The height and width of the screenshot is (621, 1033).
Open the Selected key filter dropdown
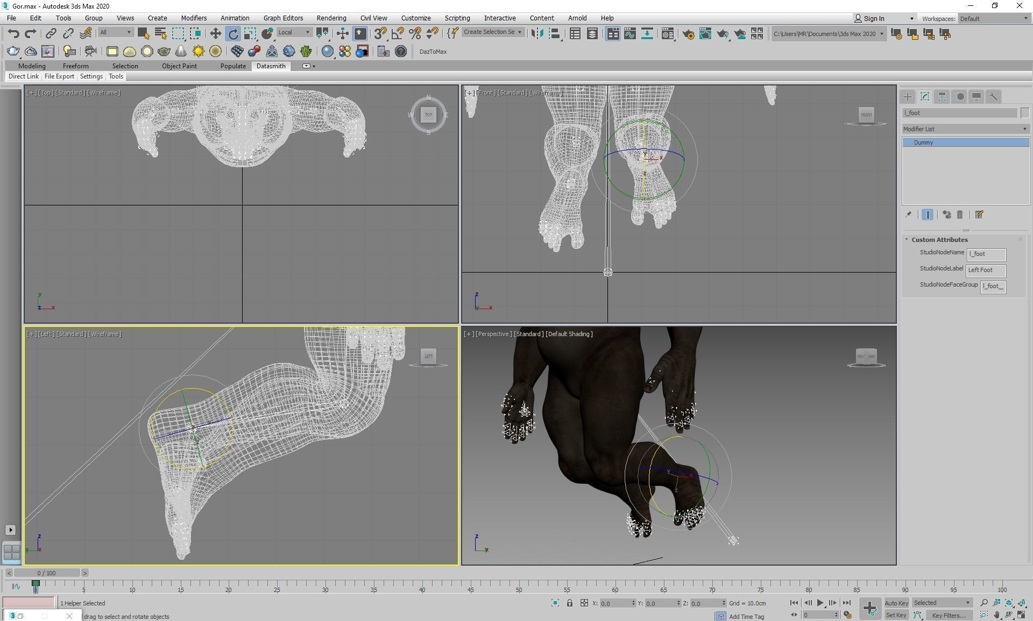[942, 603]
